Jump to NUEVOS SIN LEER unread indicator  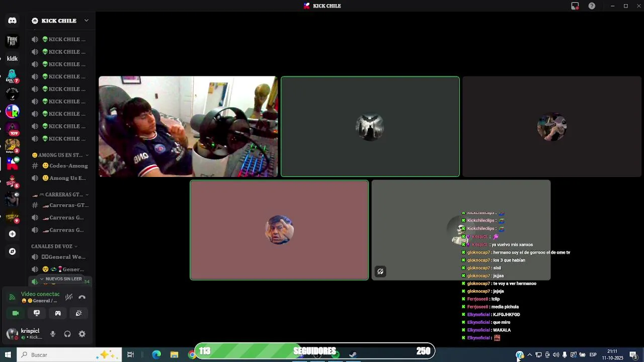[x=60, y=279]
